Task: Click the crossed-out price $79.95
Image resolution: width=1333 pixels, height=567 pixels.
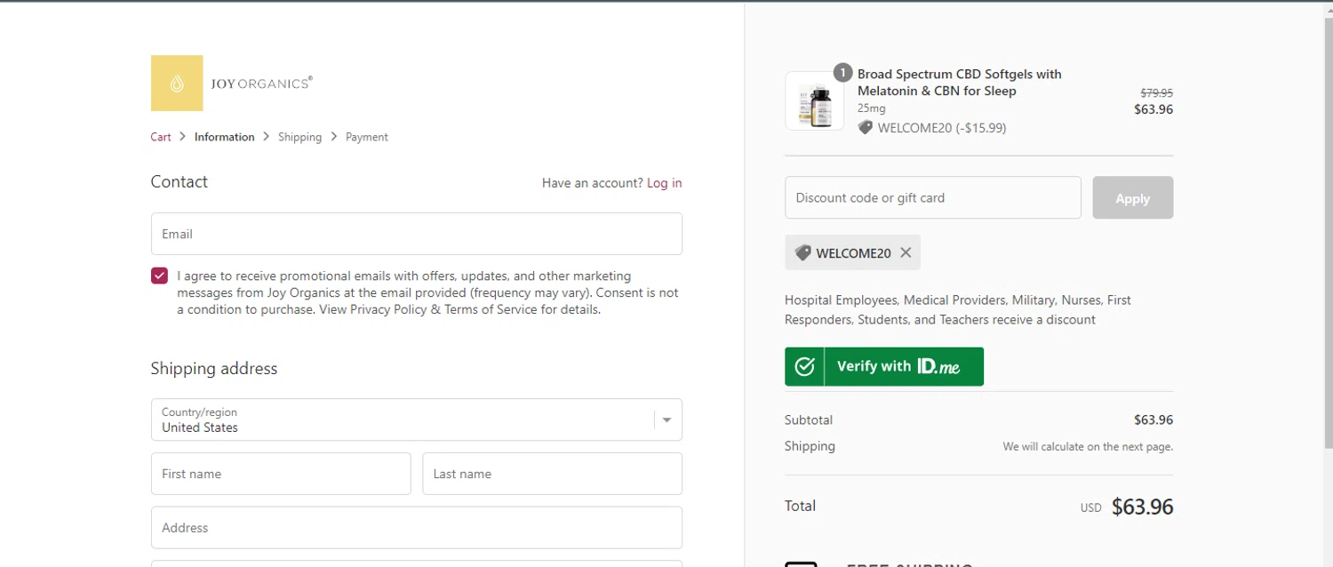Action: [1156, 92]
